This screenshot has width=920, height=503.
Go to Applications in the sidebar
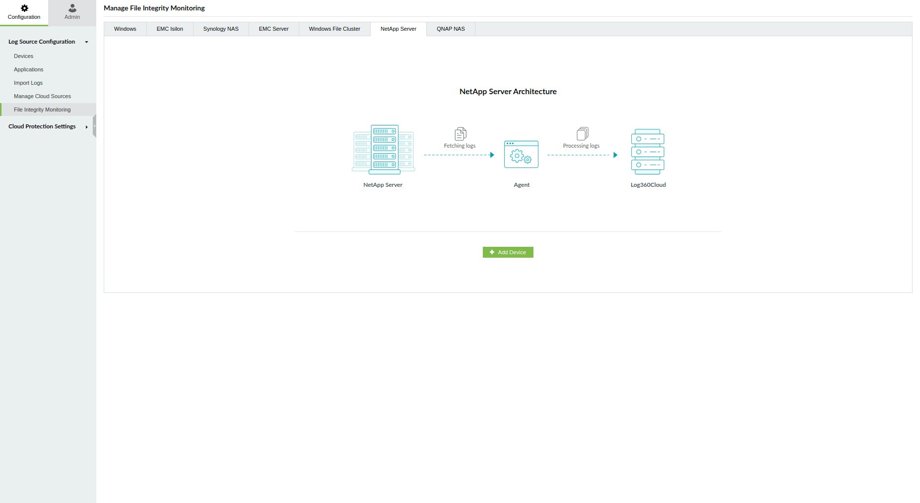28,69
